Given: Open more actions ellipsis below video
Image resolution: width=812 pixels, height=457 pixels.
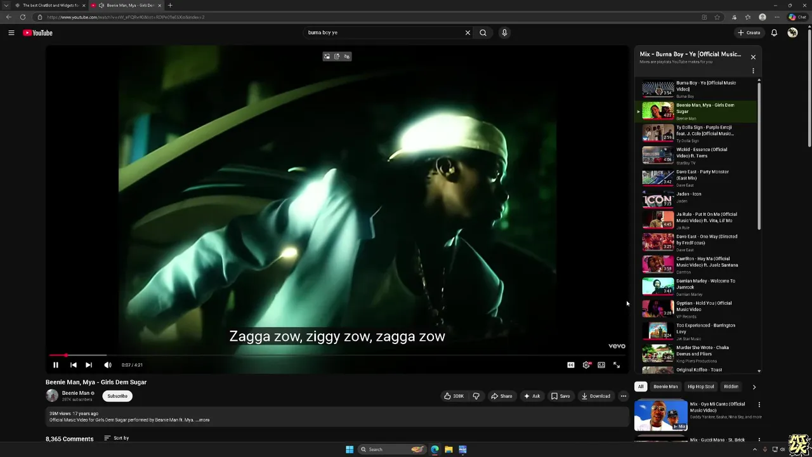Looking at the screenshot, I should 624,396.
